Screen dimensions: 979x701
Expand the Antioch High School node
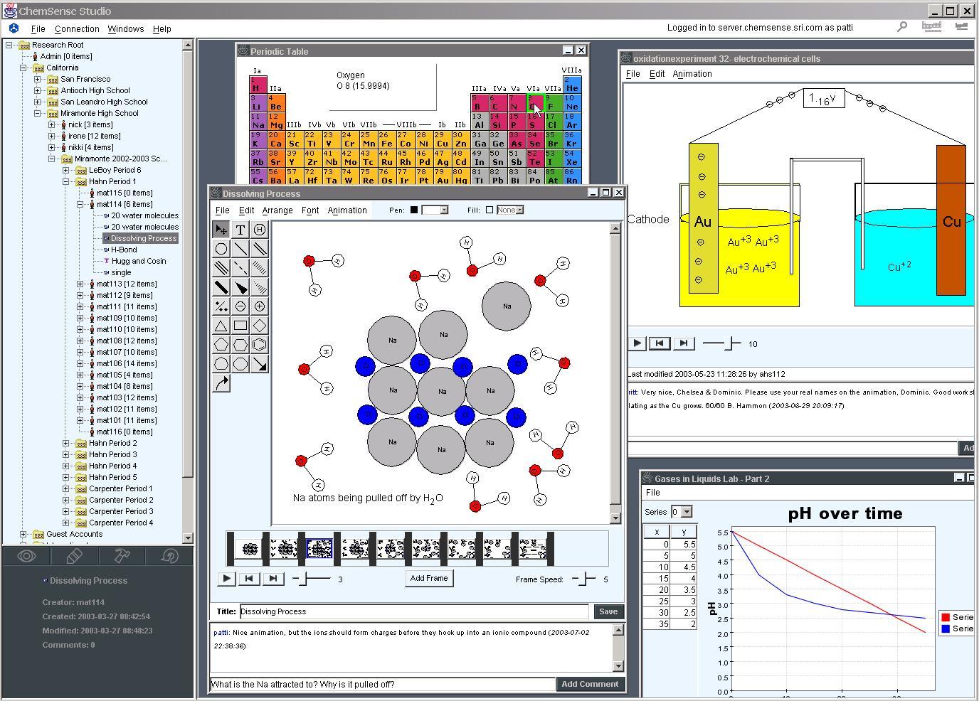point(37,90)
